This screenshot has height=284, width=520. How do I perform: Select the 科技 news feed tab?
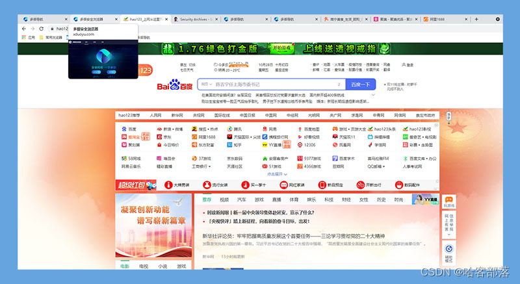tap(329, 200)
